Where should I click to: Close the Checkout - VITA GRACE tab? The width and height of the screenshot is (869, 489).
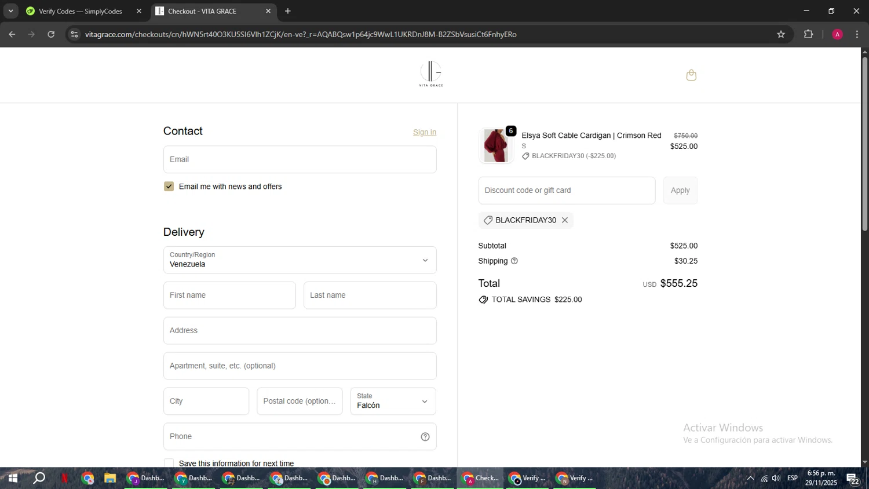(x=268, y=11)
